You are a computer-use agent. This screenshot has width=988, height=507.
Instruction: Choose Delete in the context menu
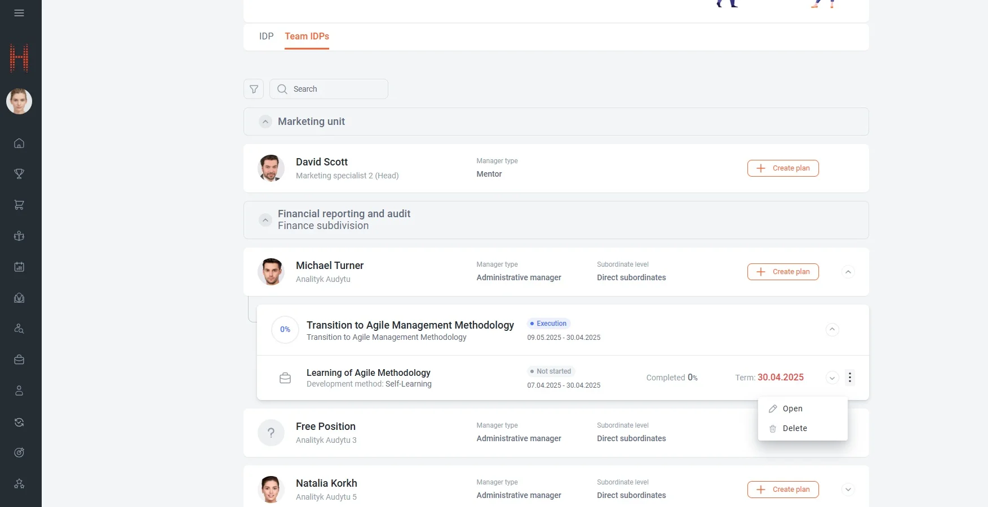[794, 428]
